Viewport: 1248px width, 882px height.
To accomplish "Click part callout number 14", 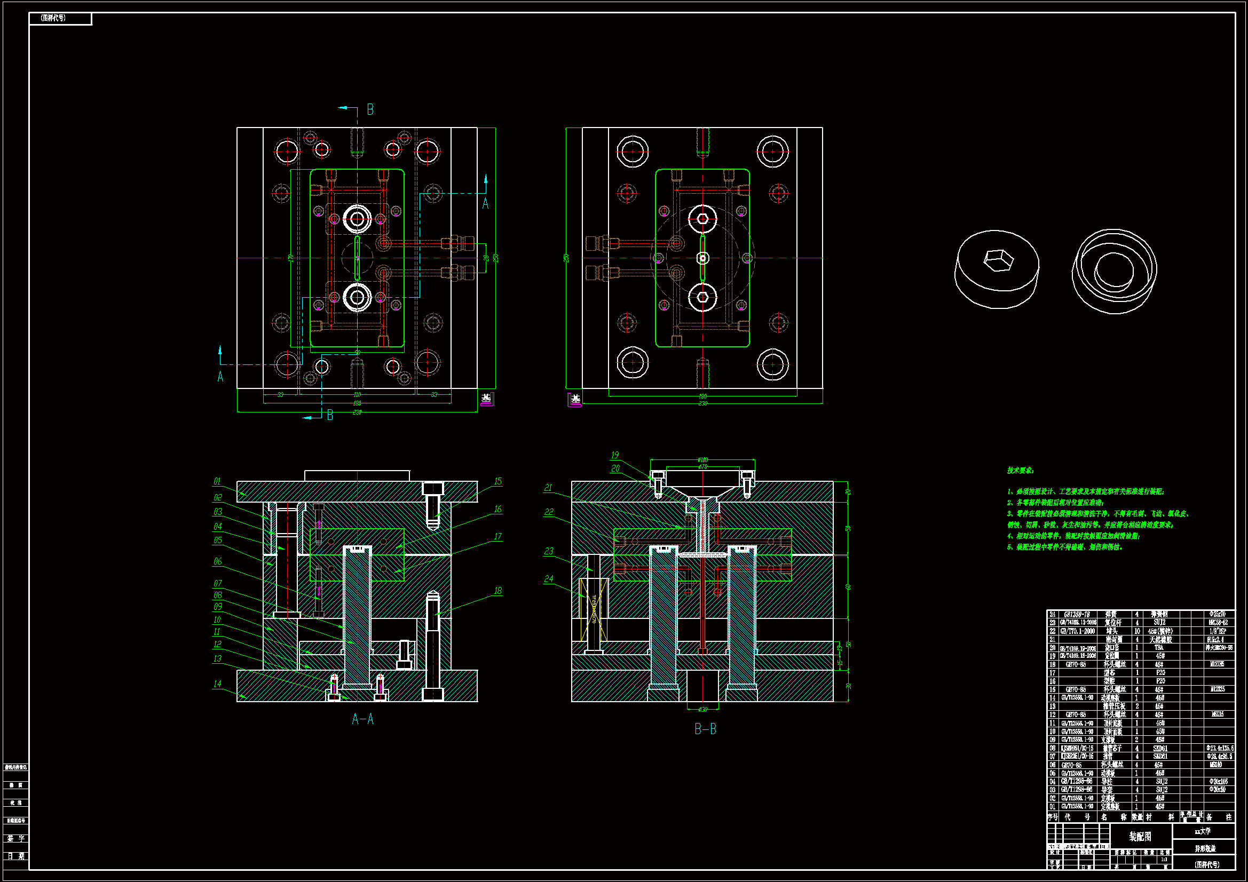I will click(x=217, y=684).
